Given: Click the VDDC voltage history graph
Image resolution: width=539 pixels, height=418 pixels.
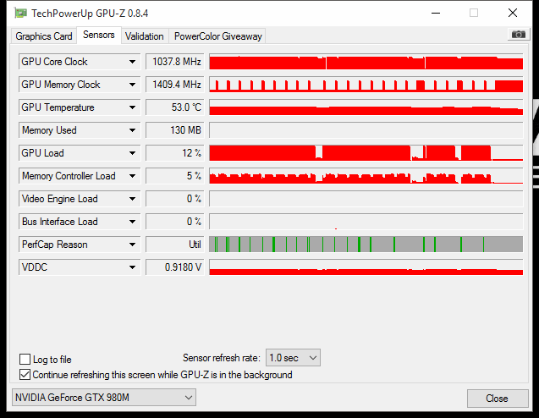Looking at the screenshot, I should pos(366,267).
